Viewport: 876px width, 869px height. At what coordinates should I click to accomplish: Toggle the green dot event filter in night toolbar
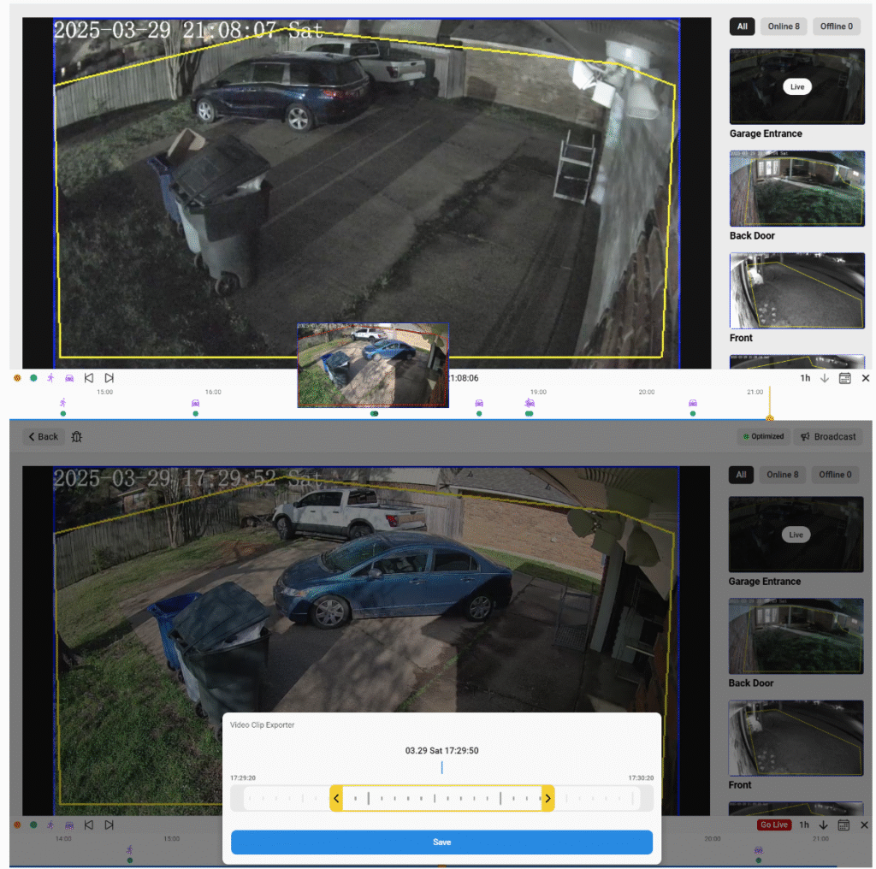[x=33, y=378]
